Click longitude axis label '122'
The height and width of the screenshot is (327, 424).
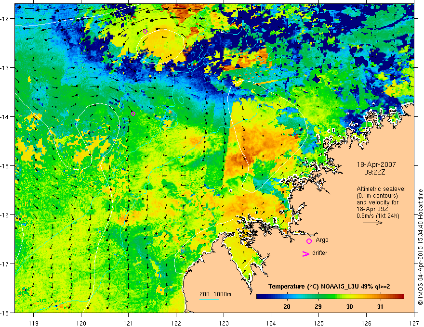176,323
